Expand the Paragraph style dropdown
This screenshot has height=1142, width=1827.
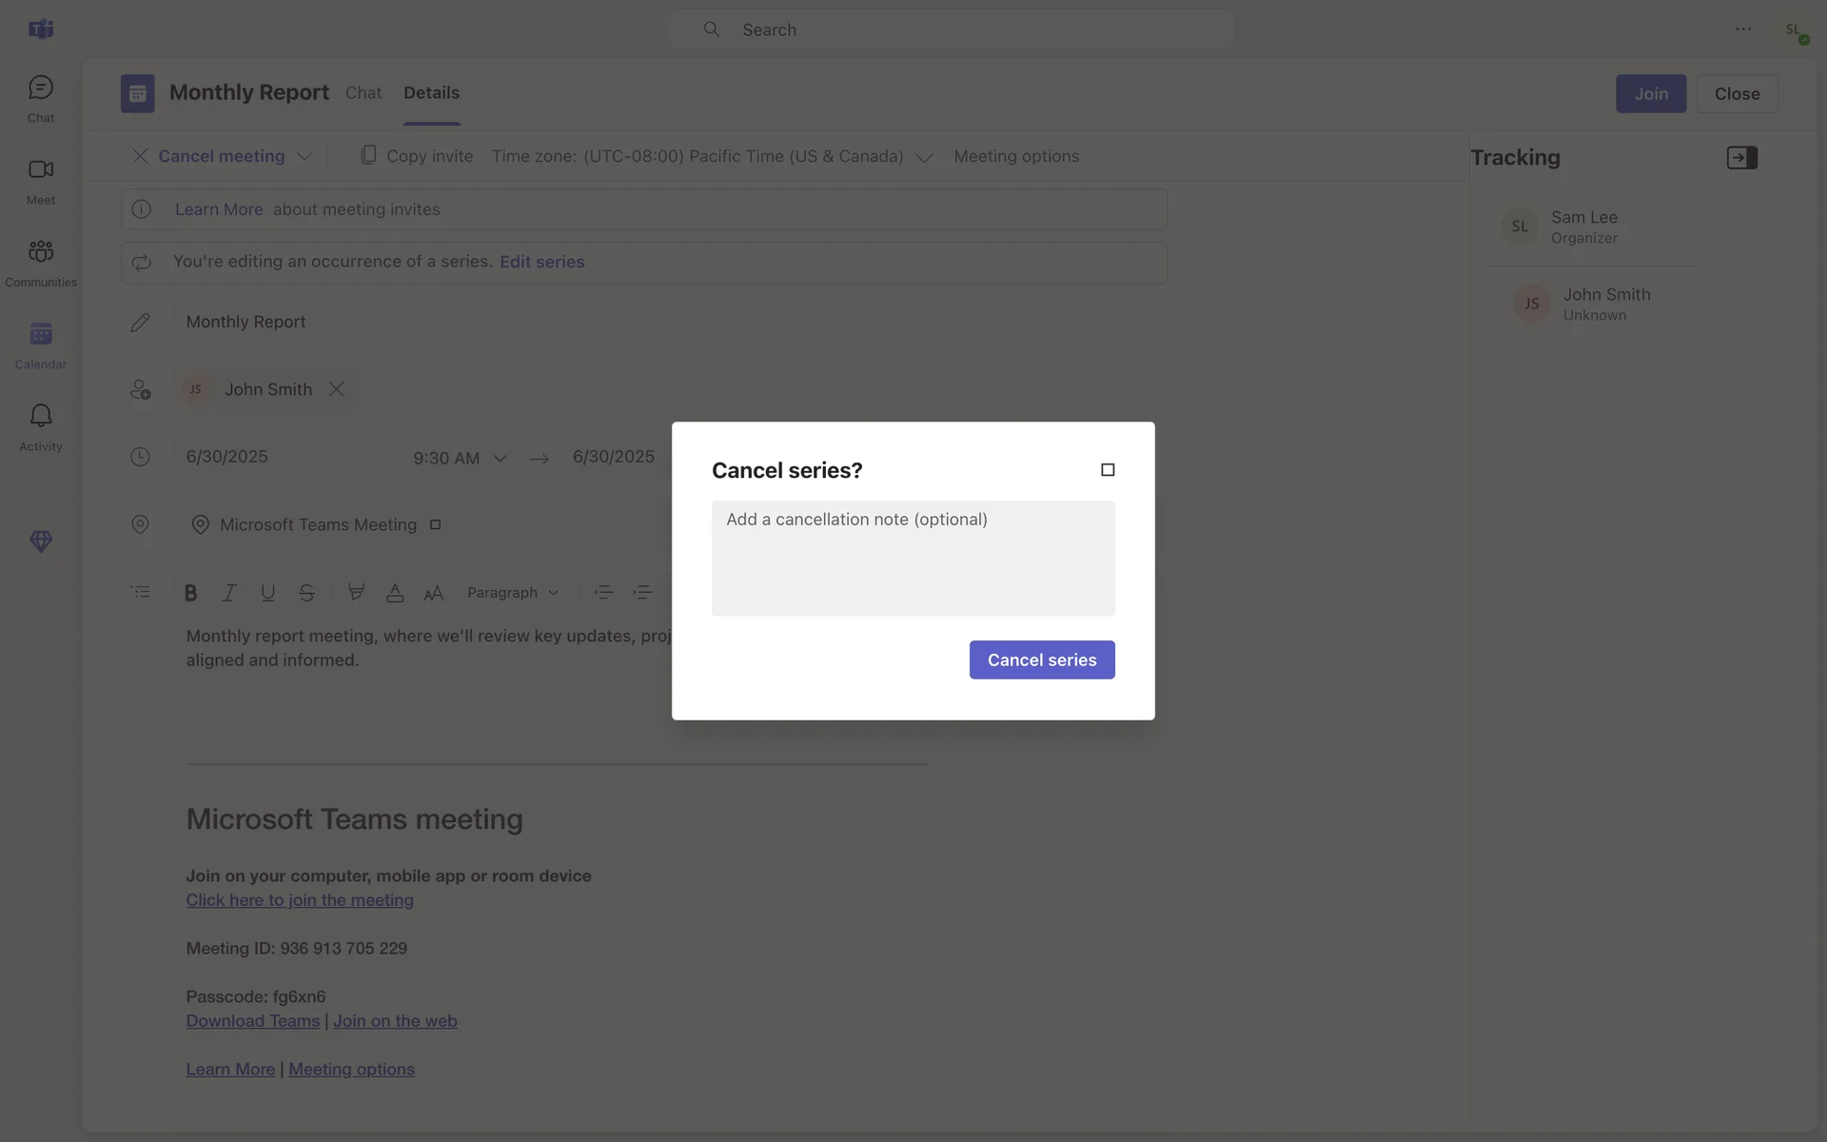click(x=512, y=593)
